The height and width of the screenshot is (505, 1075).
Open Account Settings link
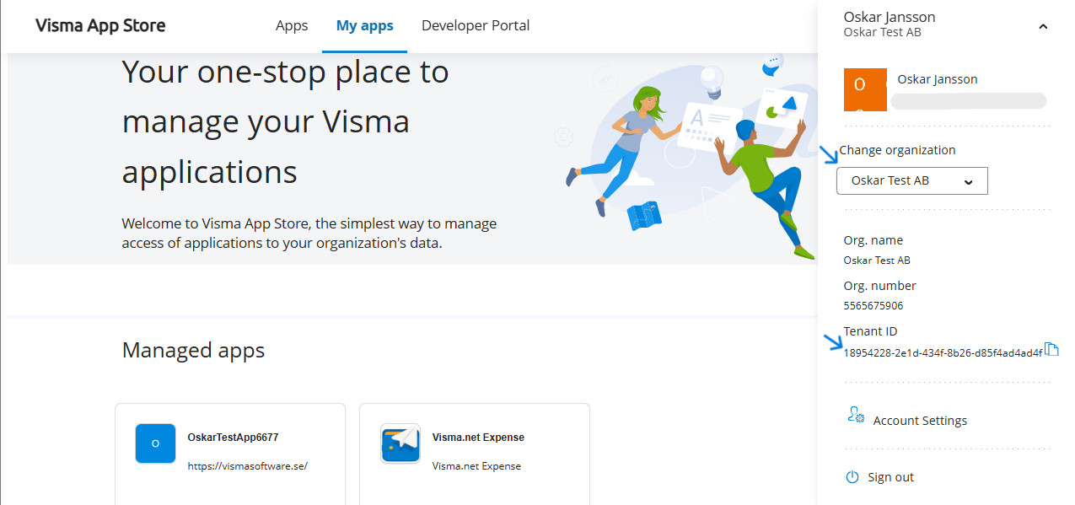pyautogui.click(x=920, y=421)
